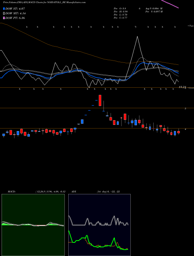Click the 'MACD:' panel heading

click(11, 192)
